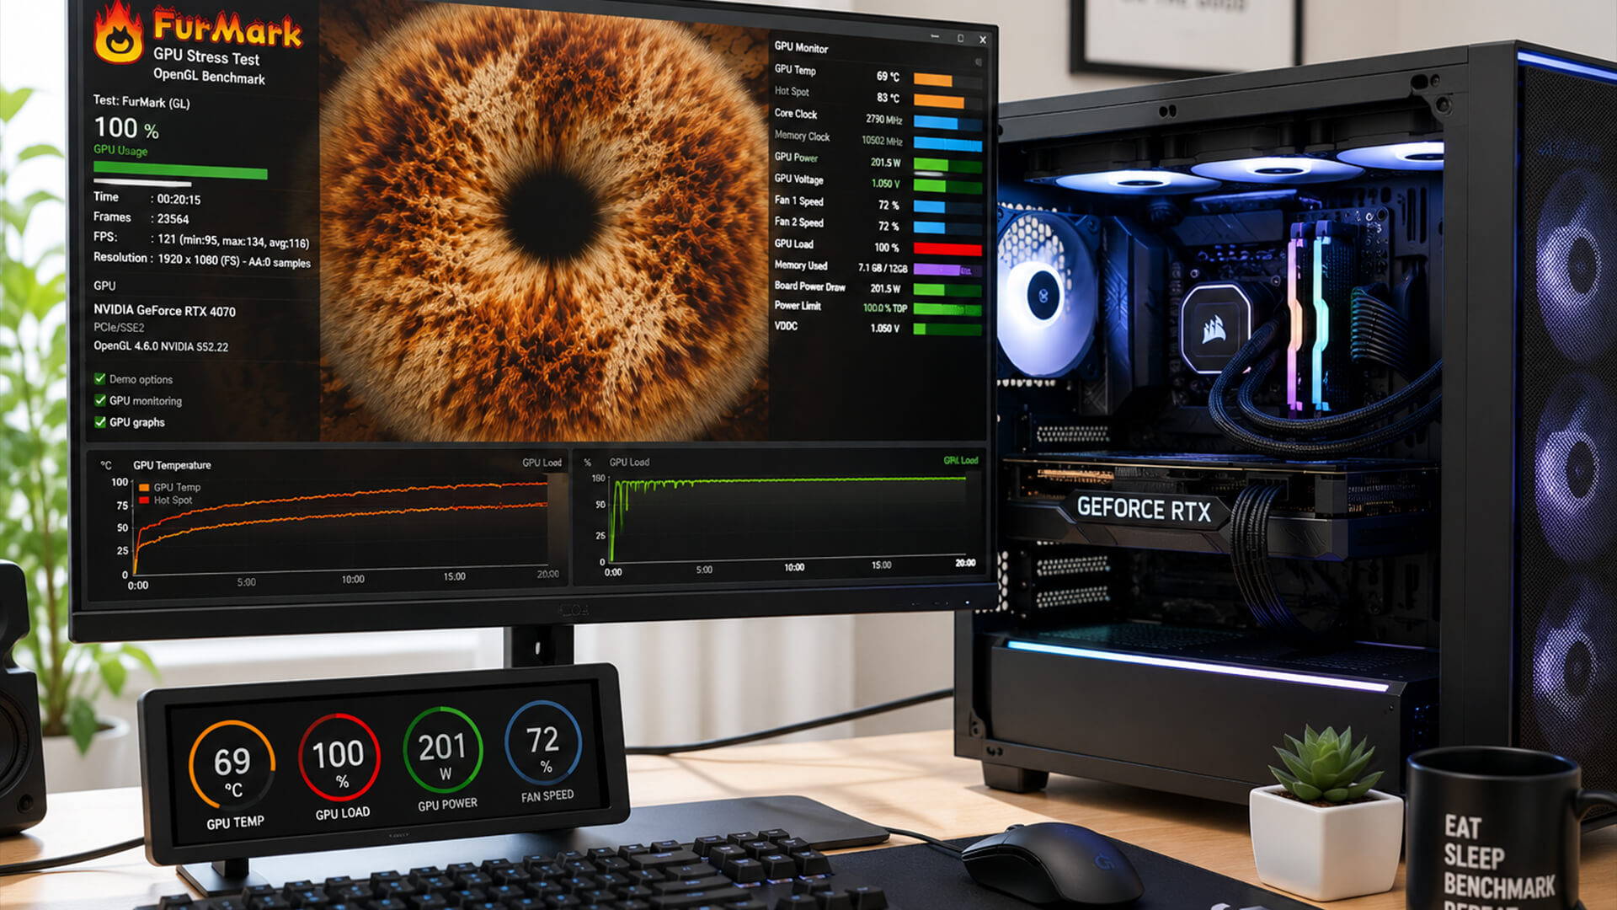Click the blue Fan 2 Speed bar
The image size is (1617, 910).
click(930, 227)
